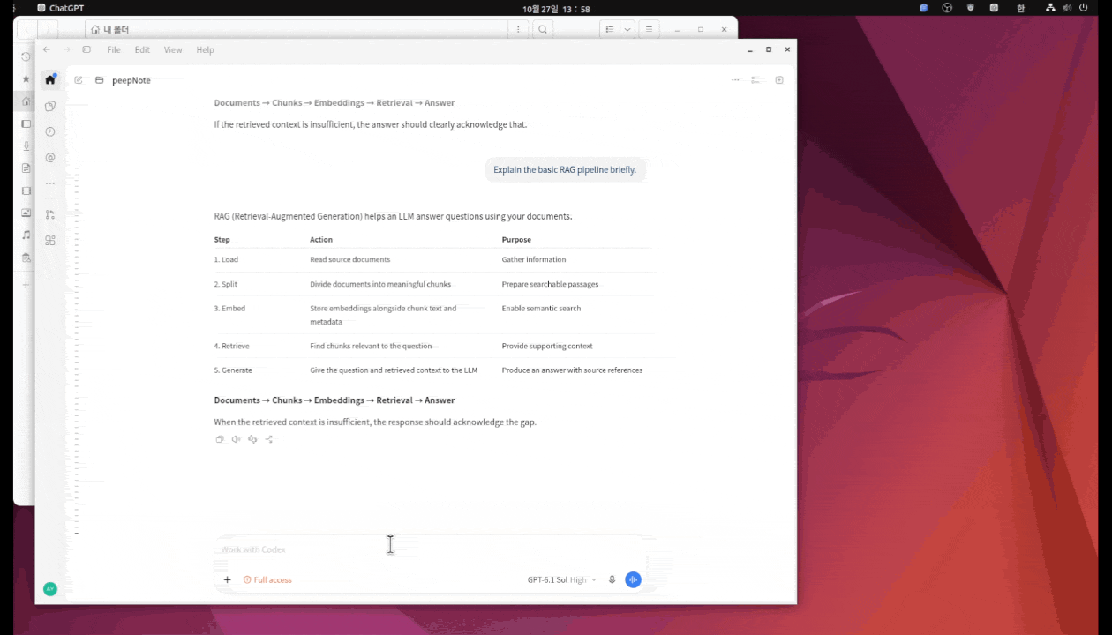Expand the file manager view options chevron

pos(627,29)
